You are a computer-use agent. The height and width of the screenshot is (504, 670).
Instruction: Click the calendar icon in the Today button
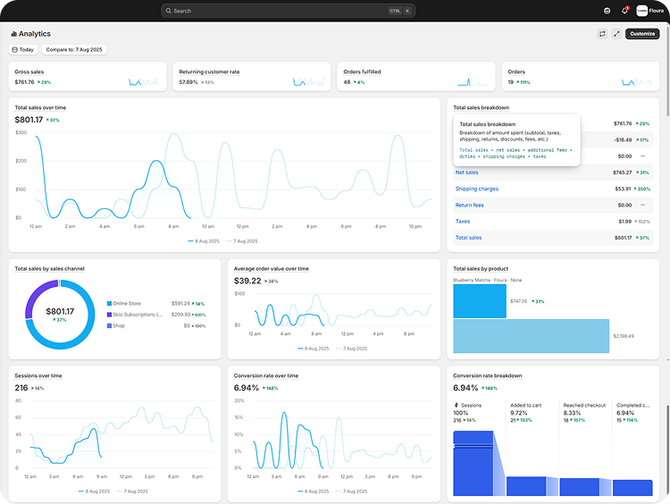(x=14, y=49)
